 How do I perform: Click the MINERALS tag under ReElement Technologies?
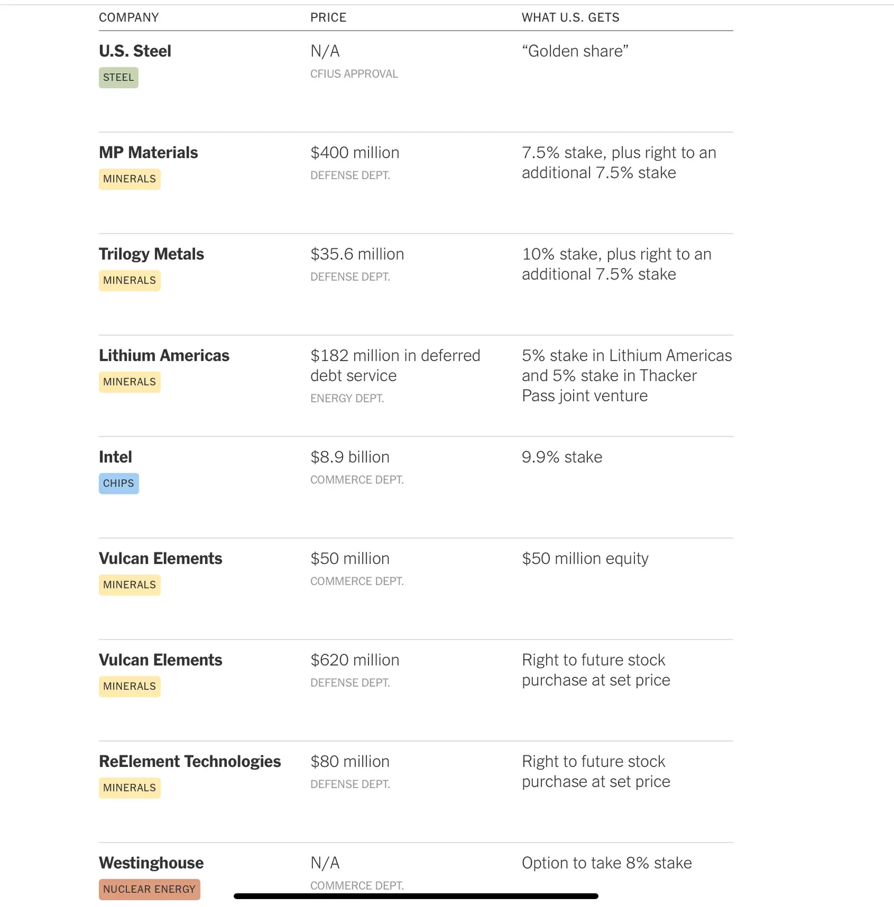coord(129,788)
